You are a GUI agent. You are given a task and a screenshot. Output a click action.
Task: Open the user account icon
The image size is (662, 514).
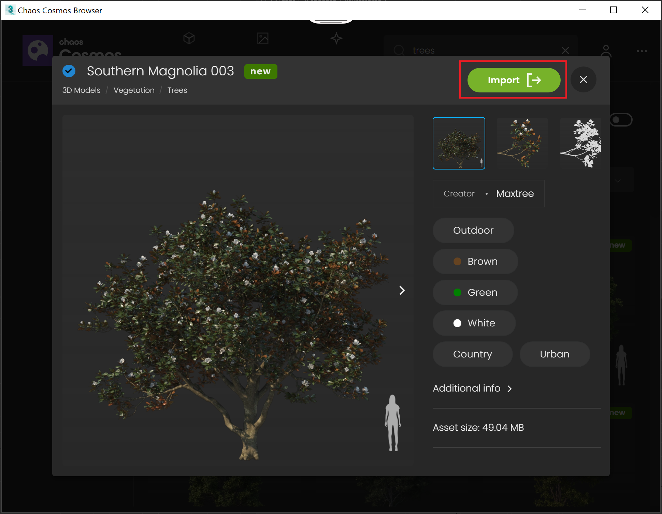point(606,50)
